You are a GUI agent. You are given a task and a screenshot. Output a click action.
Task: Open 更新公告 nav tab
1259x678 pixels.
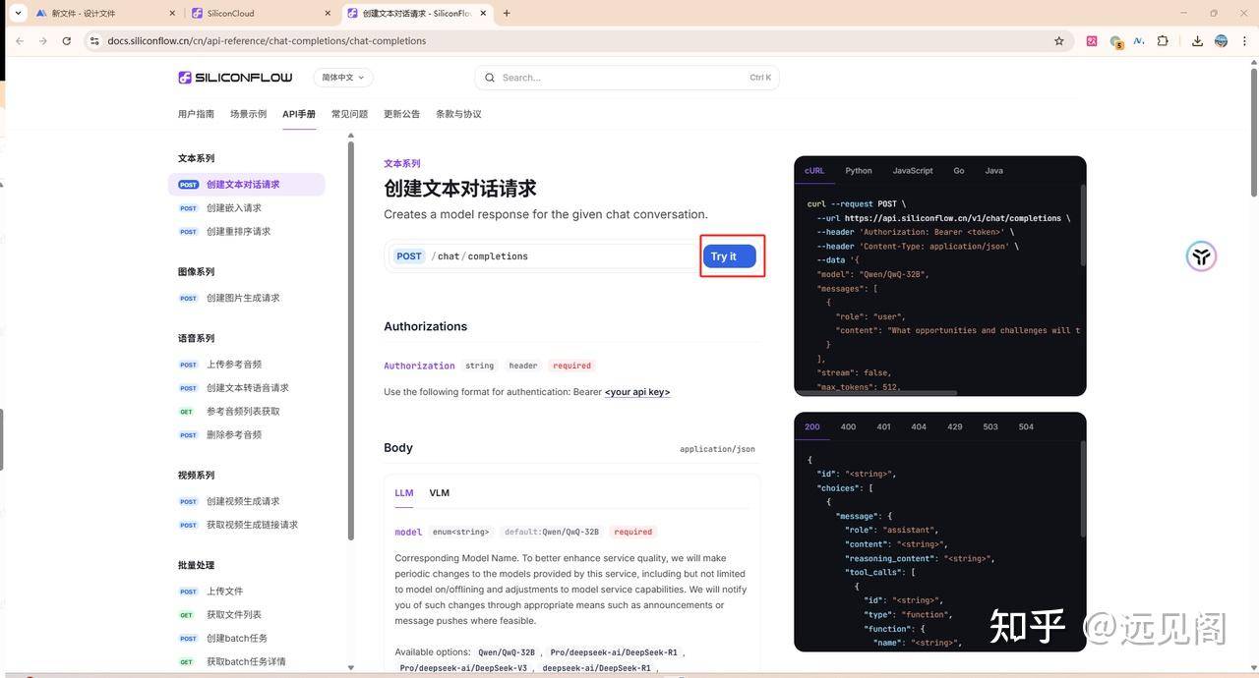pyautogui.click(x=401, y=114)
